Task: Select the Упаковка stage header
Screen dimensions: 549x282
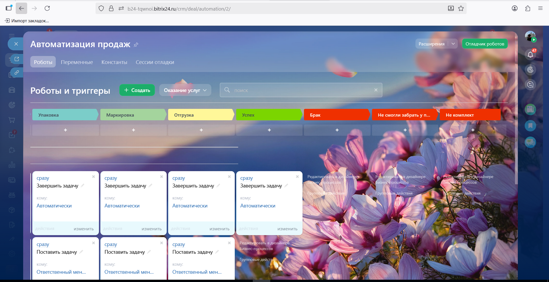Action: coord(65,115)
